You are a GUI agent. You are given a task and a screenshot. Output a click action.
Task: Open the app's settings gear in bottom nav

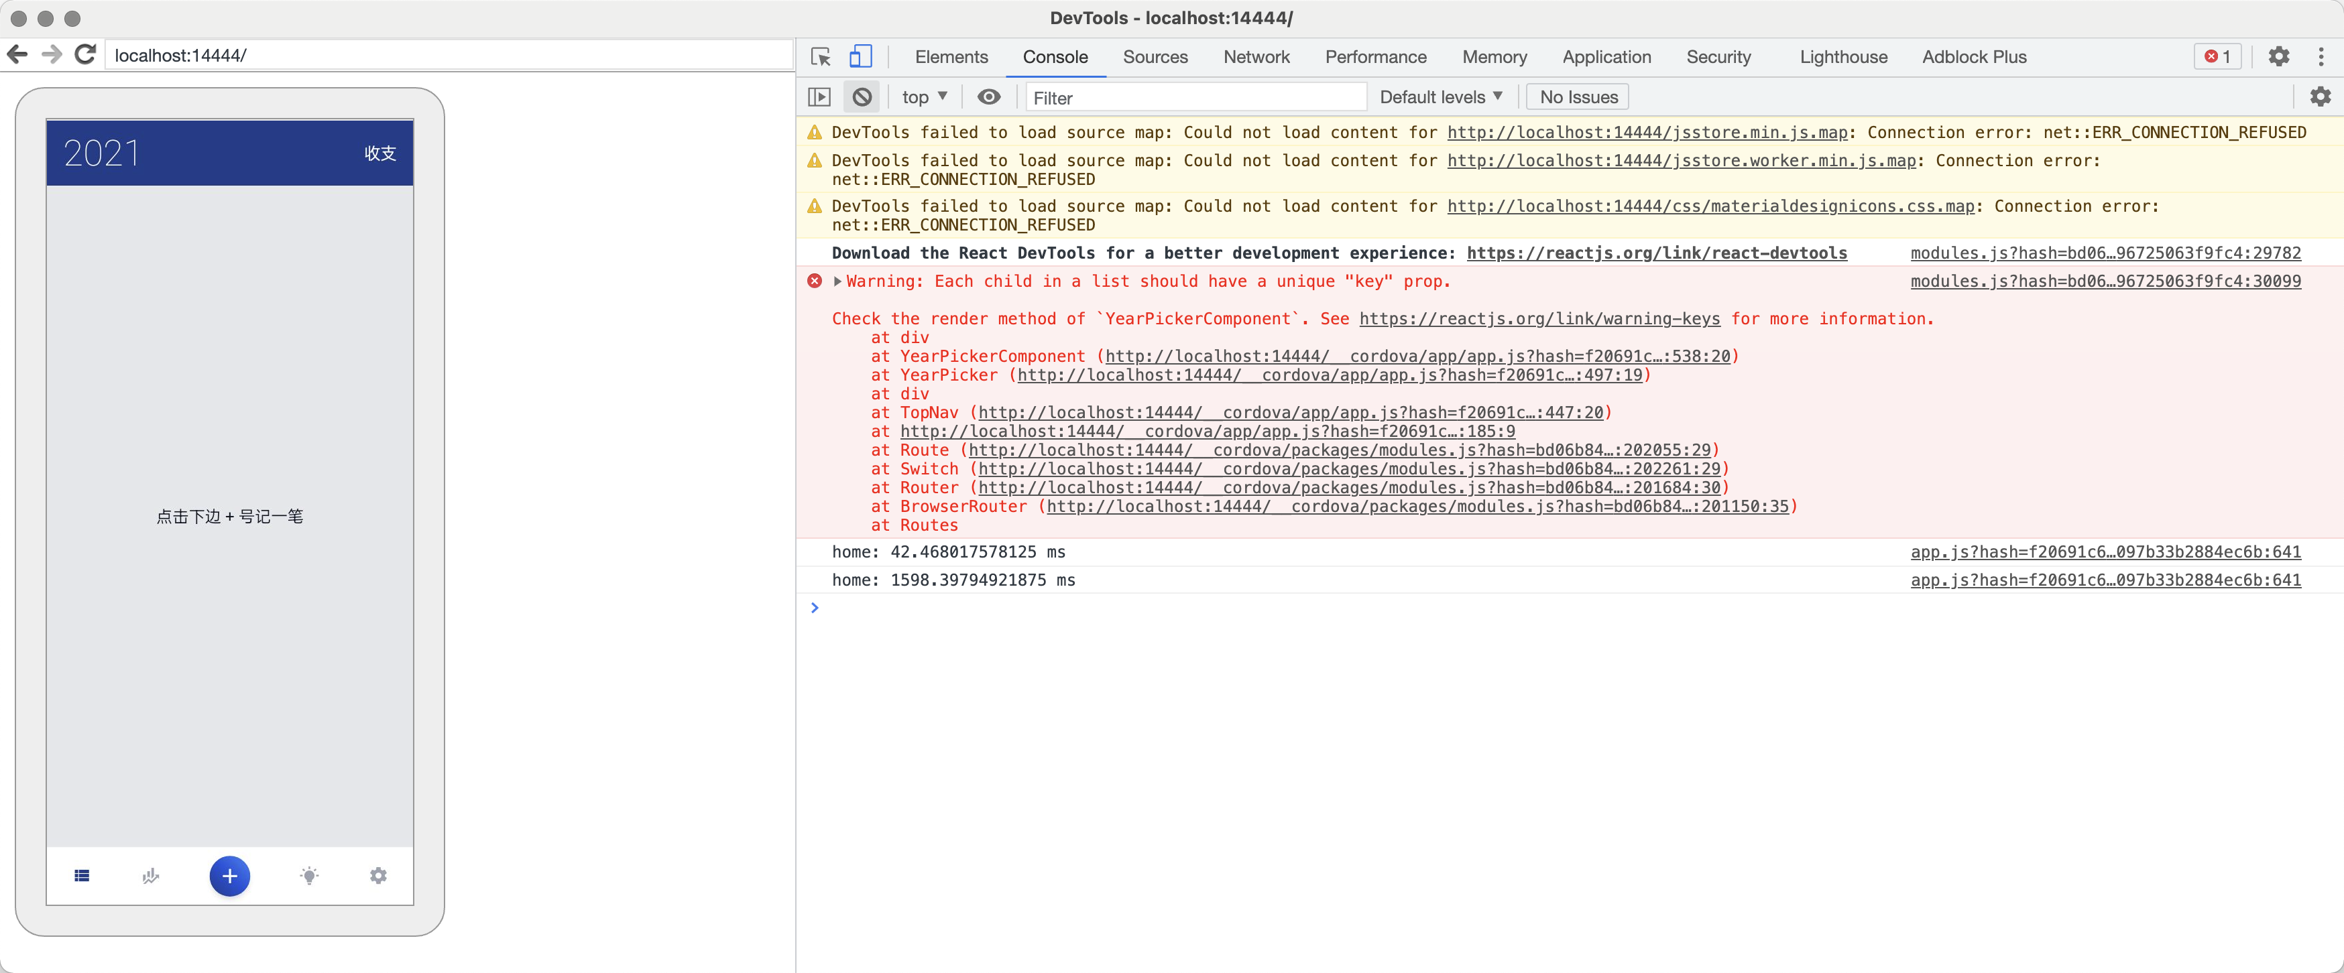pos(379,876)
